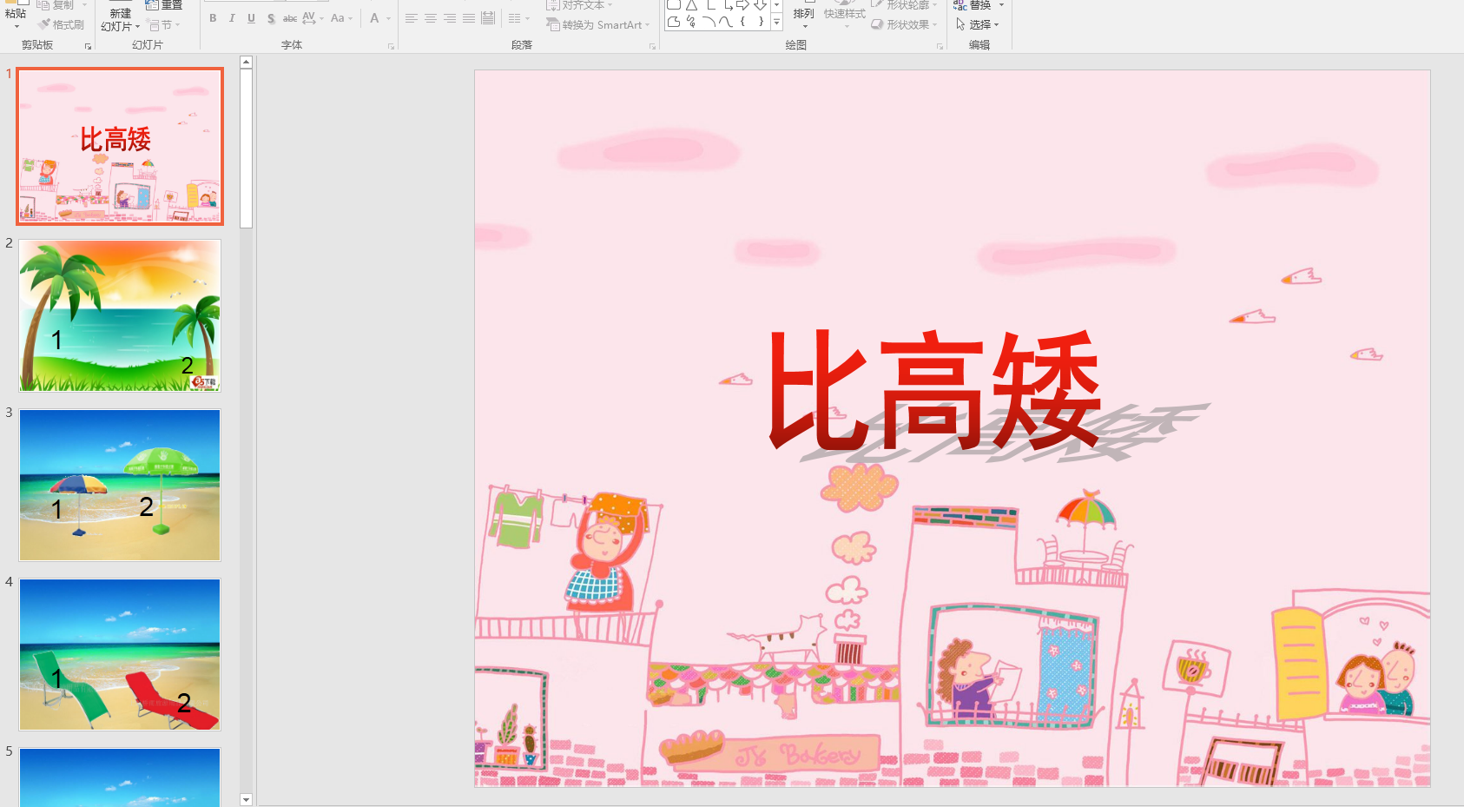Open the Font dialog launcher in 字体 group
This screenshot has height=807, width=1464.
(x=391, y=45)
